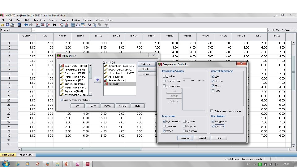The height and width of the screenshot is (167, 297).
Task: Toggle Display frequency tables checkbox
Action: point(61,100)
